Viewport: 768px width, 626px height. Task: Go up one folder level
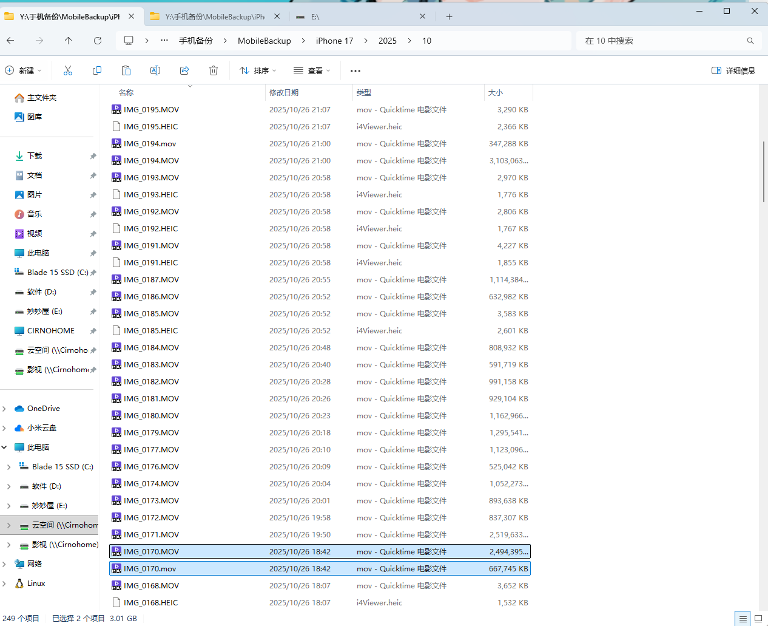tap(69, 41)
